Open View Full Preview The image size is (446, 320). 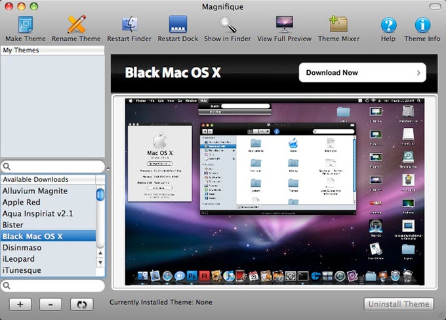(285, 29)
